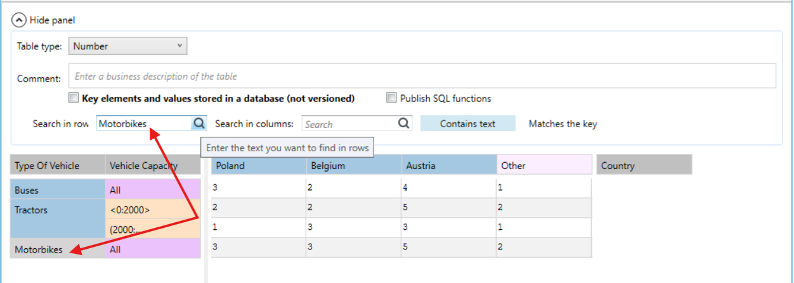Click the Country key header
Screen dimensions: 794x283
(x=644, y=165)
